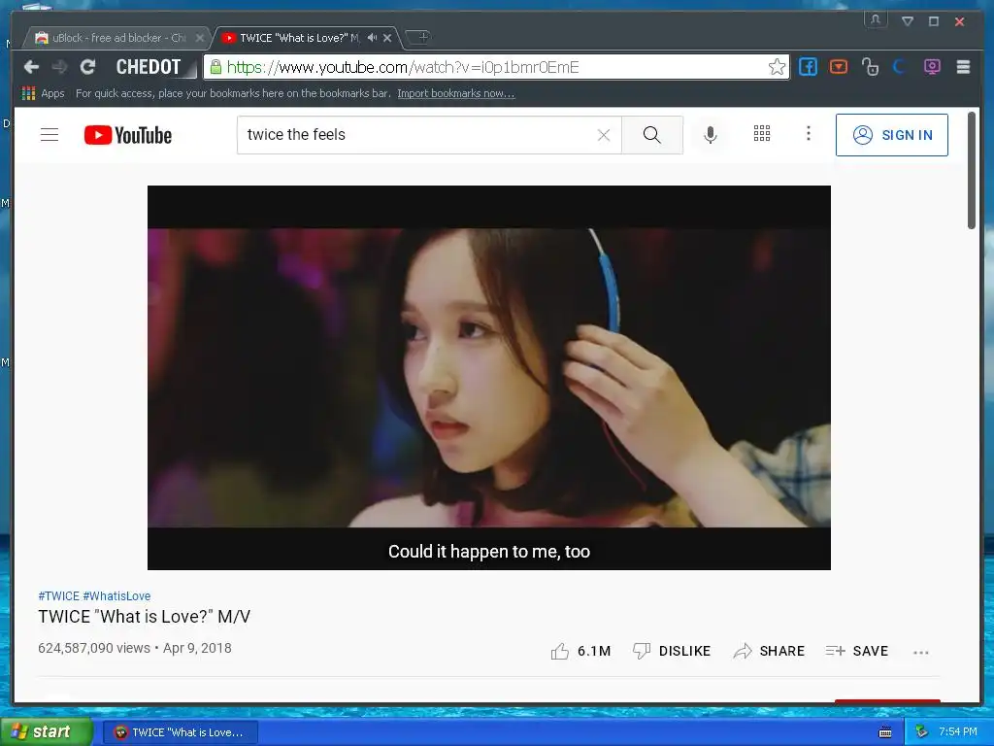Click the address bar URL field

pyautogui.click(x=494, y=67)
